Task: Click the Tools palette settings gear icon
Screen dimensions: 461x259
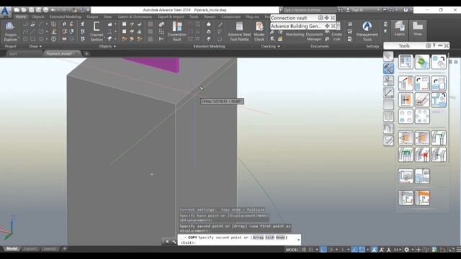Action: pos(428,45)
